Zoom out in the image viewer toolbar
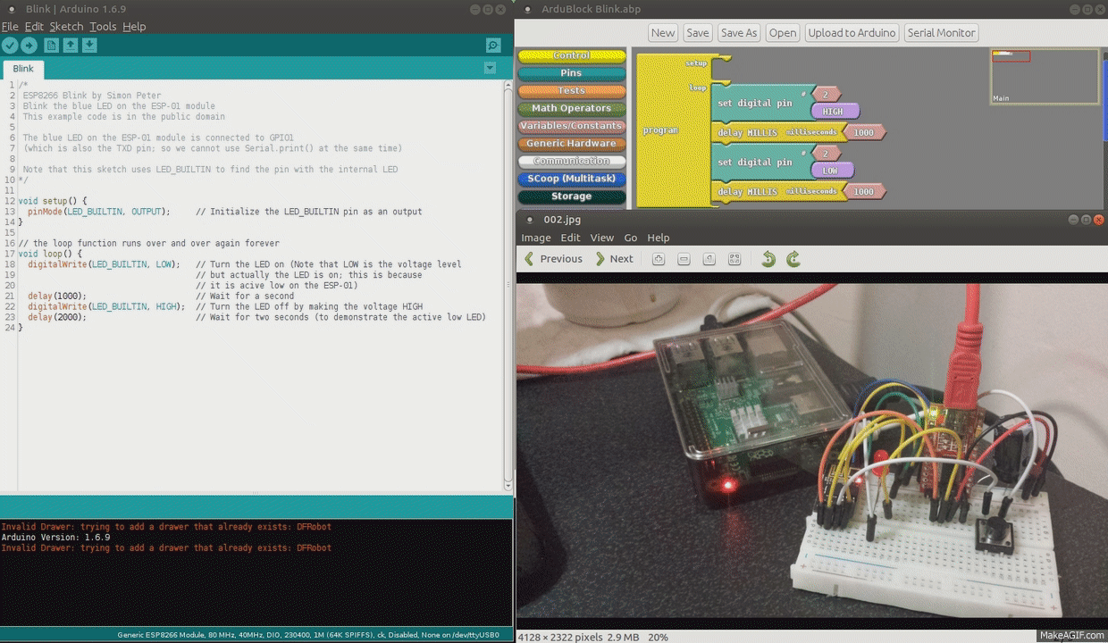 684,259
